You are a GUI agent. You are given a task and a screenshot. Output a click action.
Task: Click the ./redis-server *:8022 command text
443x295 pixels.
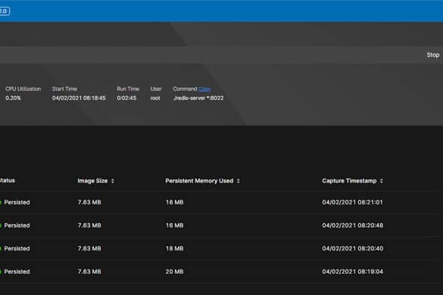tap(198, 98)
